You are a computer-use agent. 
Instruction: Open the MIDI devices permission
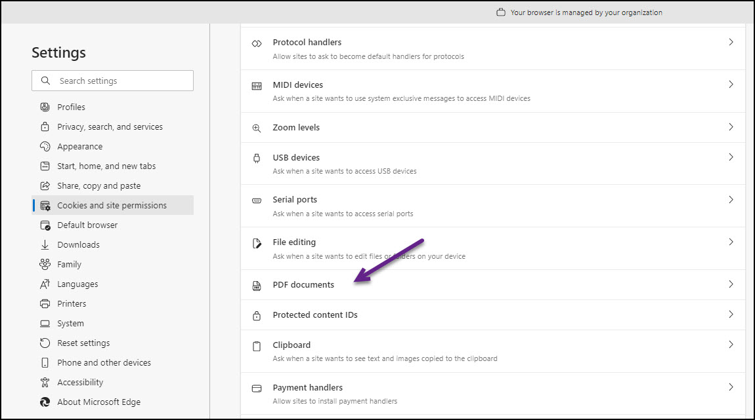click(x=493, y=91)
